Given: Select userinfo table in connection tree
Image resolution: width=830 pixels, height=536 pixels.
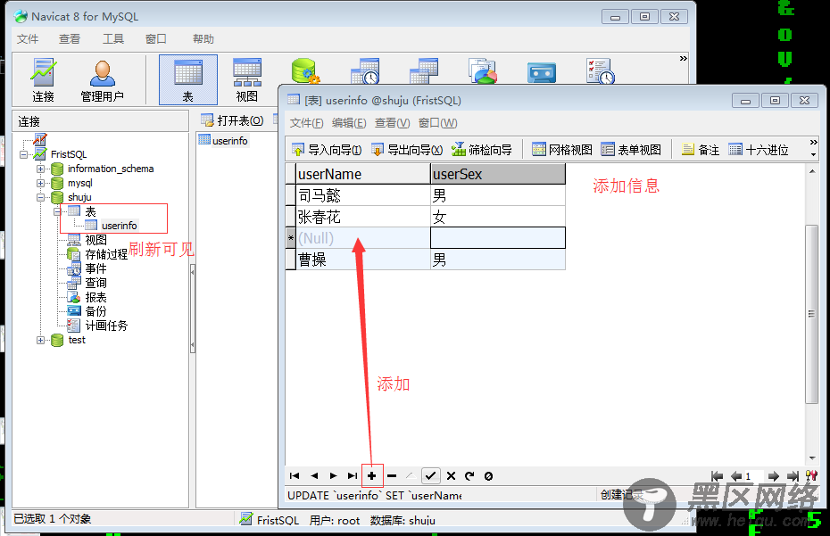Looking at the screenshot, I should coord(119,226).
